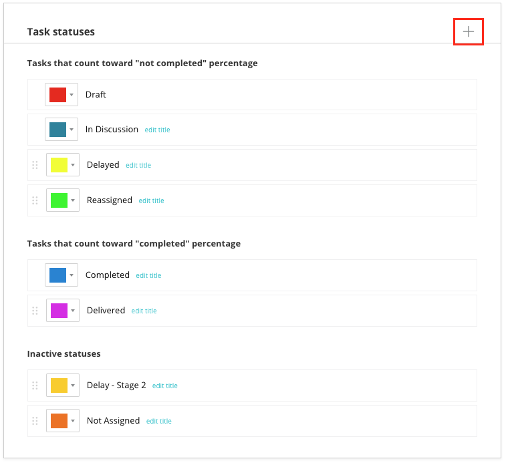Grab the drag handle beside Not Assigned
Image resolution: width=508 pixels, height=463 pixels.
pos(35,421)
